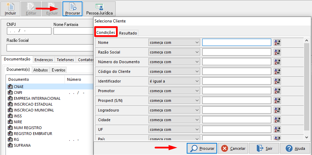Focus the Nome search value field
The height and width of the screenshot is (155, 312).
coord(236,42)
